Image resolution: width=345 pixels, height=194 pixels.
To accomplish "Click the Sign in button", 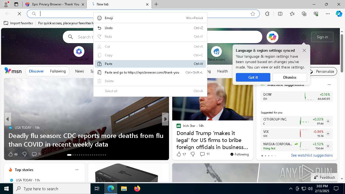I will [322, 37].
